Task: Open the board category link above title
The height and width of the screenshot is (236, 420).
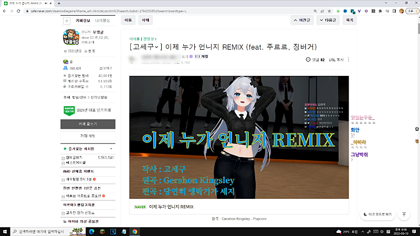Action: tap(143, 39)
